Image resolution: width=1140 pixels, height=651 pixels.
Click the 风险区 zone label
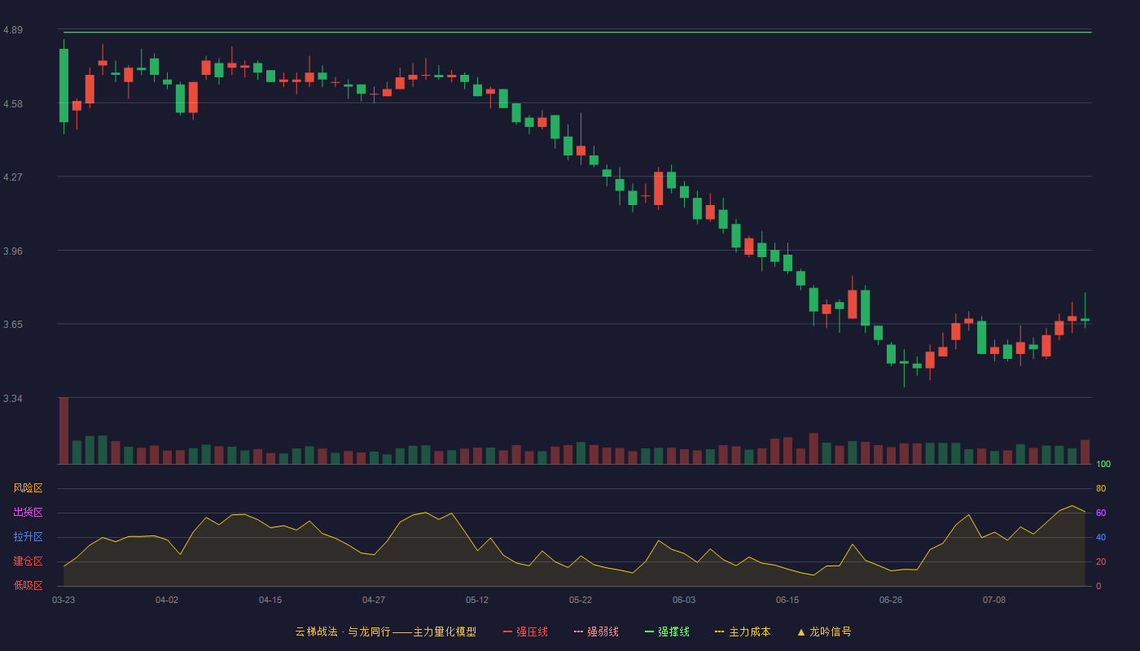[x=28, y=488]
